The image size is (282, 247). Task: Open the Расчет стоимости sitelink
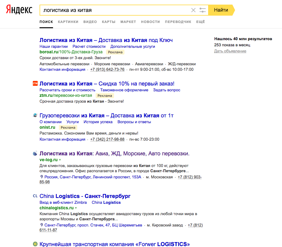coord(89,46)
